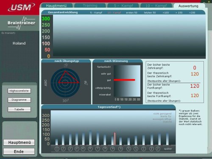Click the picture icon above the radar chart
This screenshot has width=212, height=159.
[66, 65]
